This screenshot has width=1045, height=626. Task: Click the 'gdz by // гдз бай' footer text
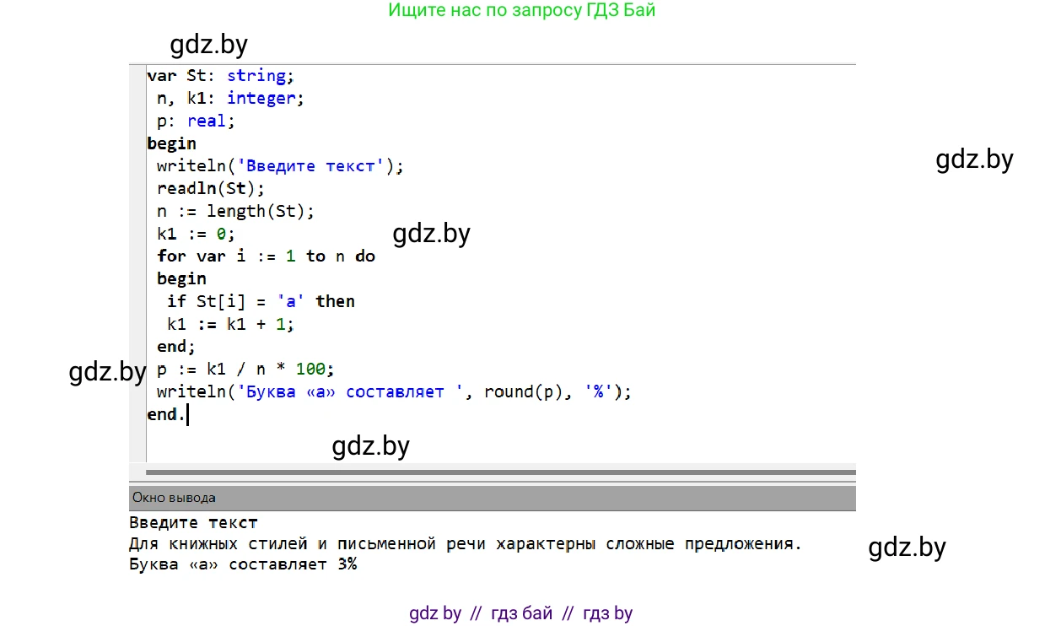(520, 613)
